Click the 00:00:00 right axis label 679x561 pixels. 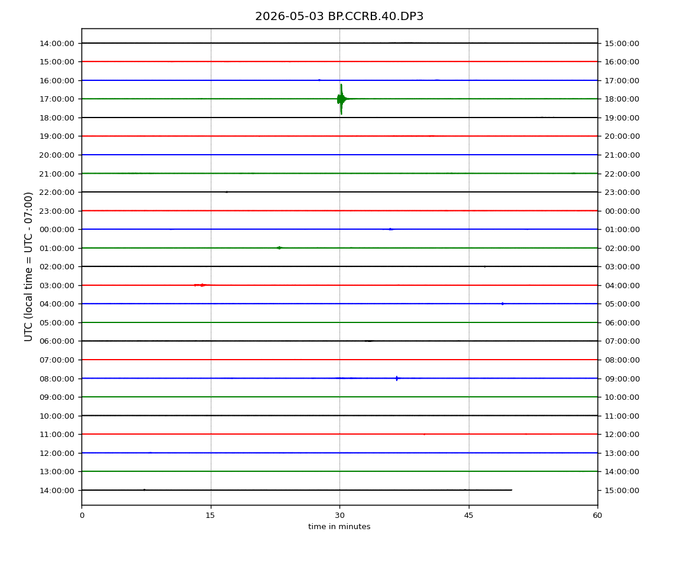pyautogui.click(x=622, y=211)
